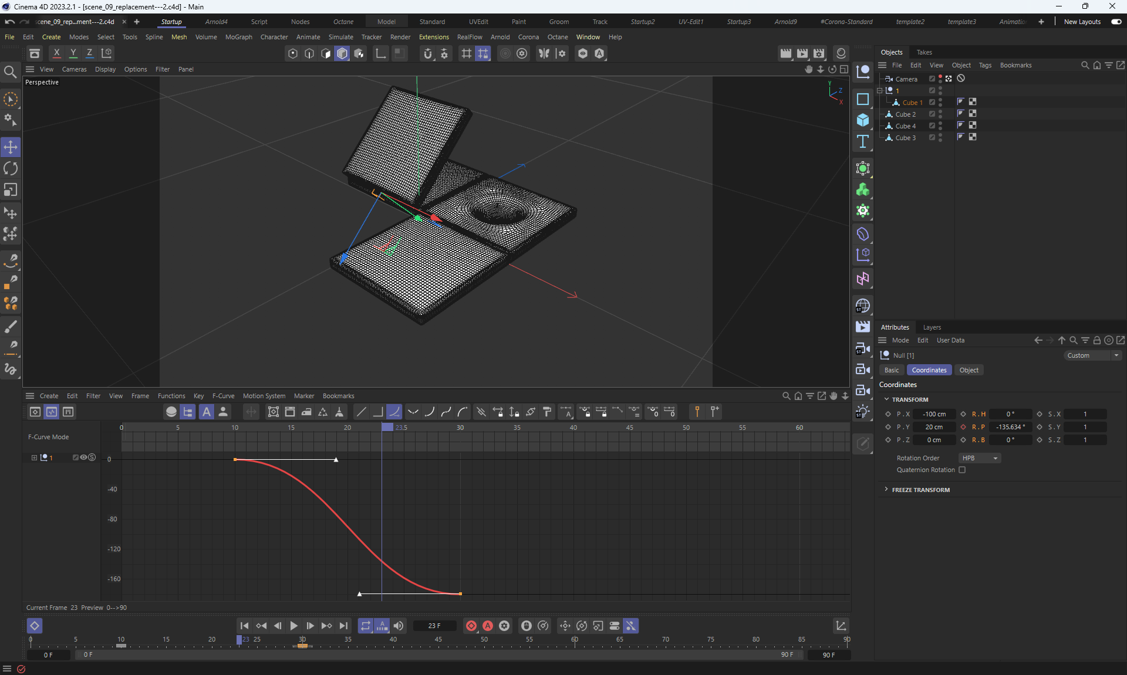The width and height of the screenshot is (1127, 675).
Task: Open the Object attributes tab
Action: pos(969,370)
